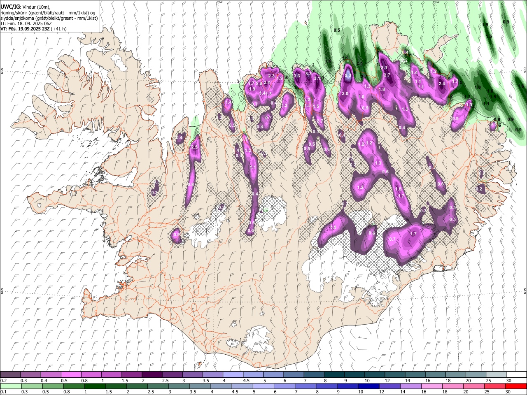Click the 'UWC/IG' title text
This screenshot has height=395, width=527.
coord(10,7)
